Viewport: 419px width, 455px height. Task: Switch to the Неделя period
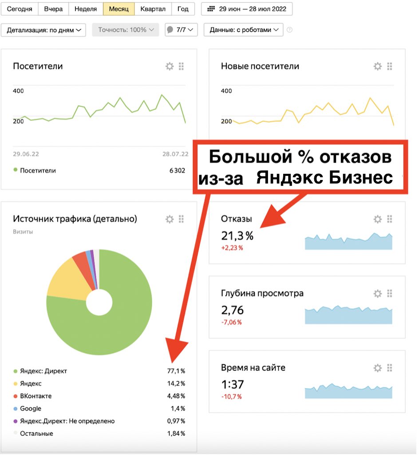click(x=86, y=9)
